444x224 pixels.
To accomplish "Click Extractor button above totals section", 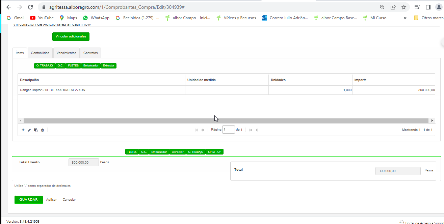I will click(x=178, y=152).
